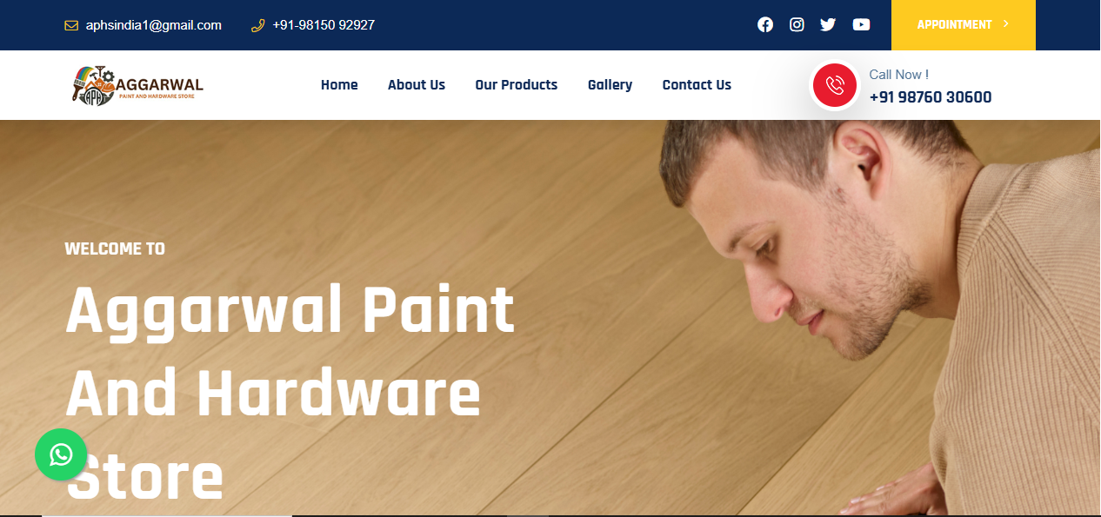
Task: Click the Appointment button
Action: [x=964, y=25]
